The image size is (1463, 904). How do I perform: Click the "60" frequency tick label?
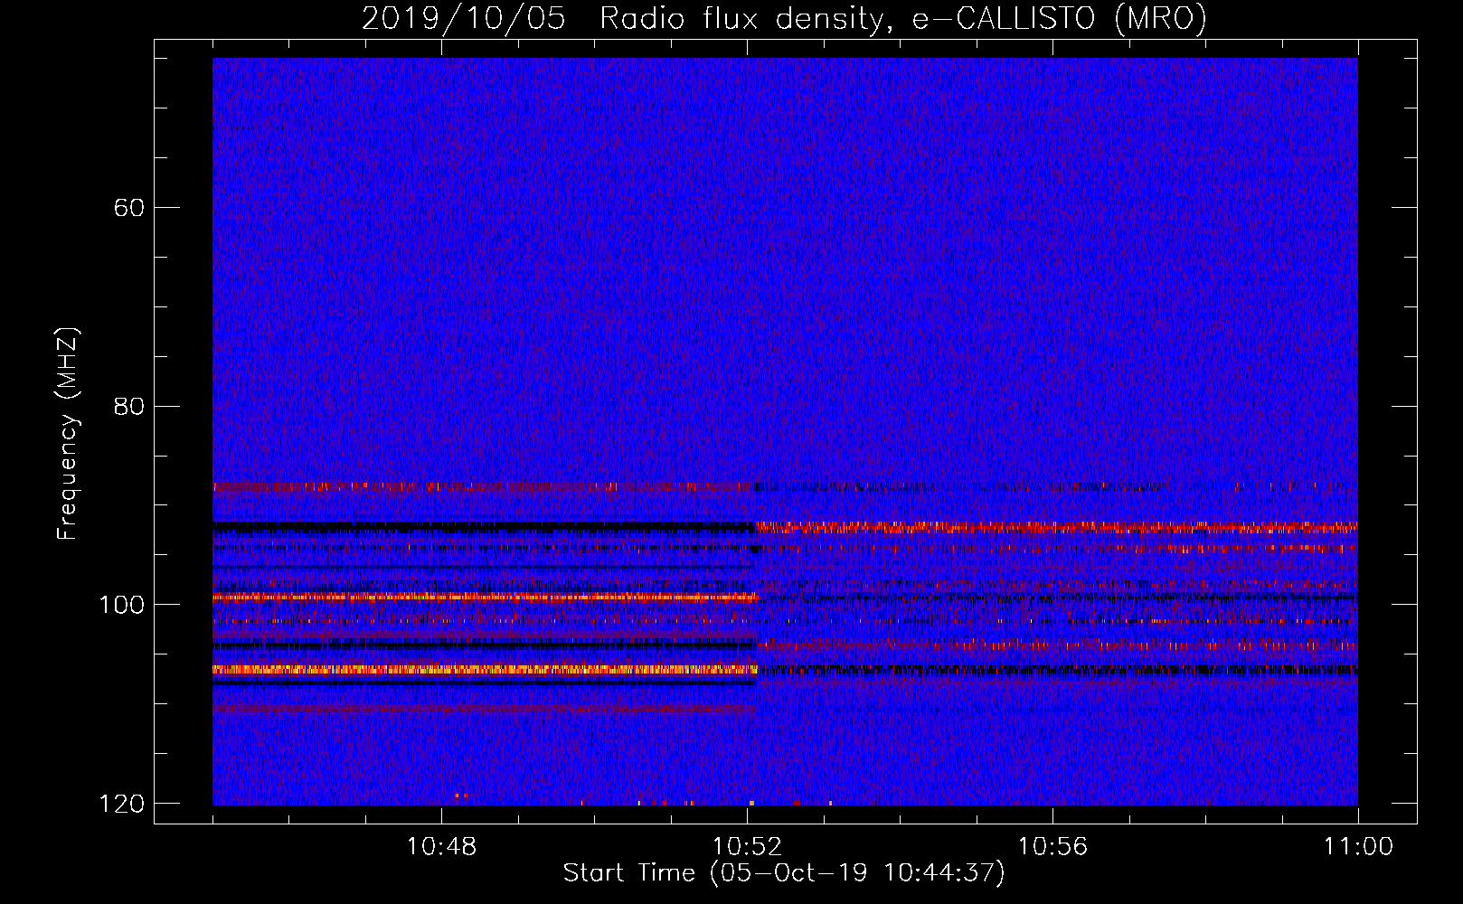(129, 208)
